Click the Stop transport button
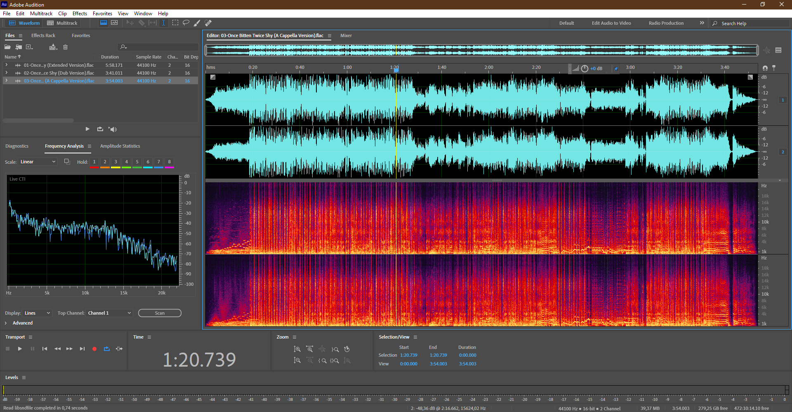This screenshot has height=412, width=792. point(7,349)
